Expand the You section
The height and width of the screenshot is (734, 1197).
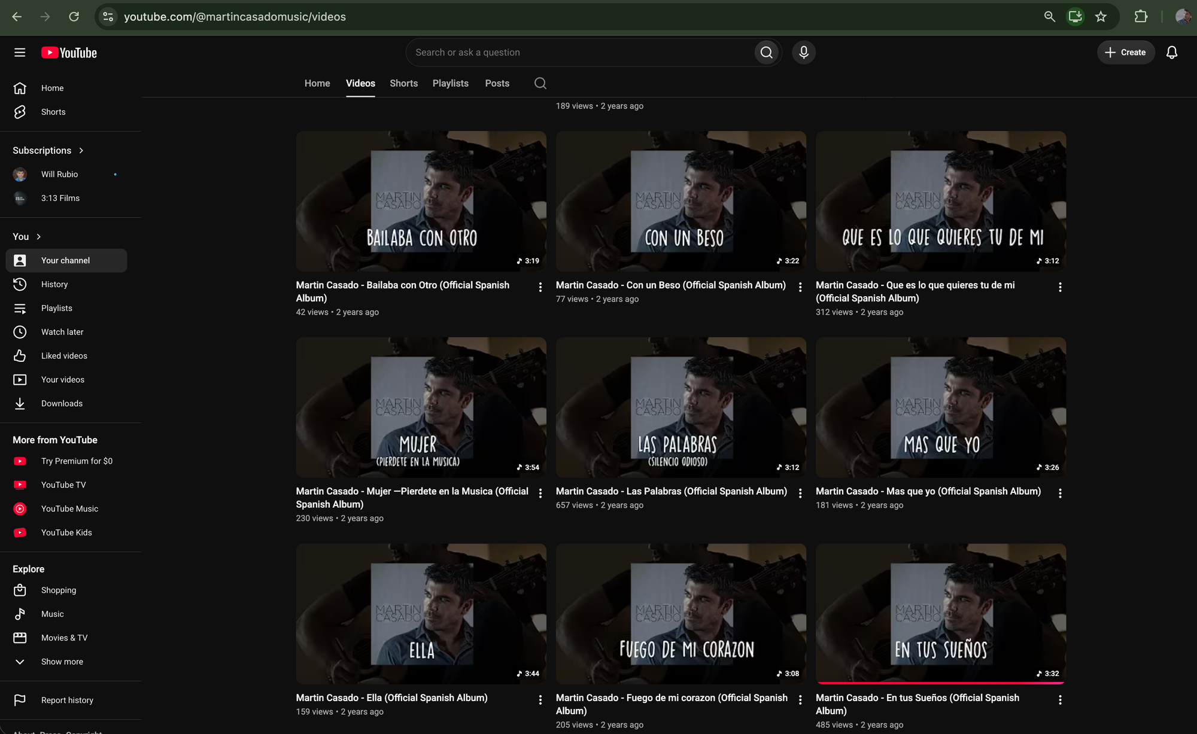tap(27, 236)
